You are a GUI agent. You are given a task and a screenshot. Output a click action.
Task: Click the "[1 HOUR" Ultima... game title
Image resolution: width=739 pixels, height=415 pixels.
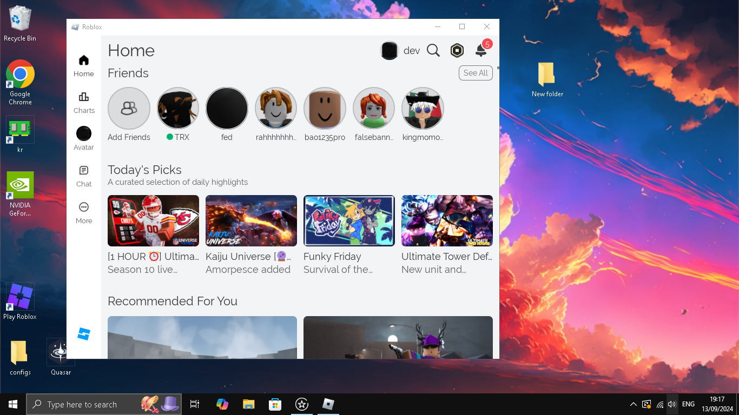point(154,257)
